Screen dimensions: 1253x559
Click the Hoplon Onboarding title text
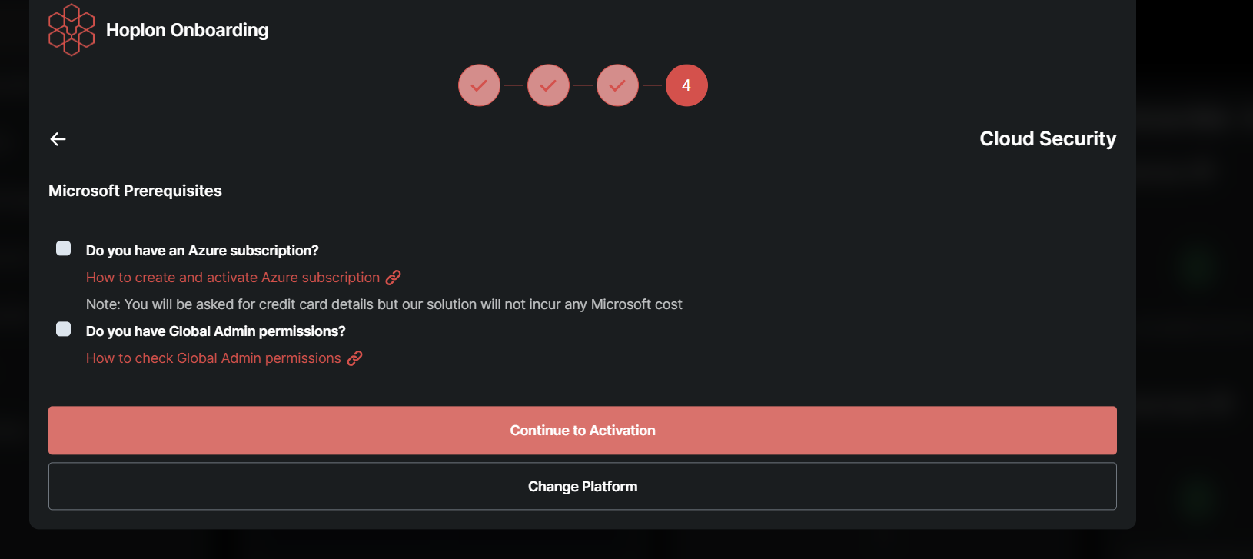187,30
